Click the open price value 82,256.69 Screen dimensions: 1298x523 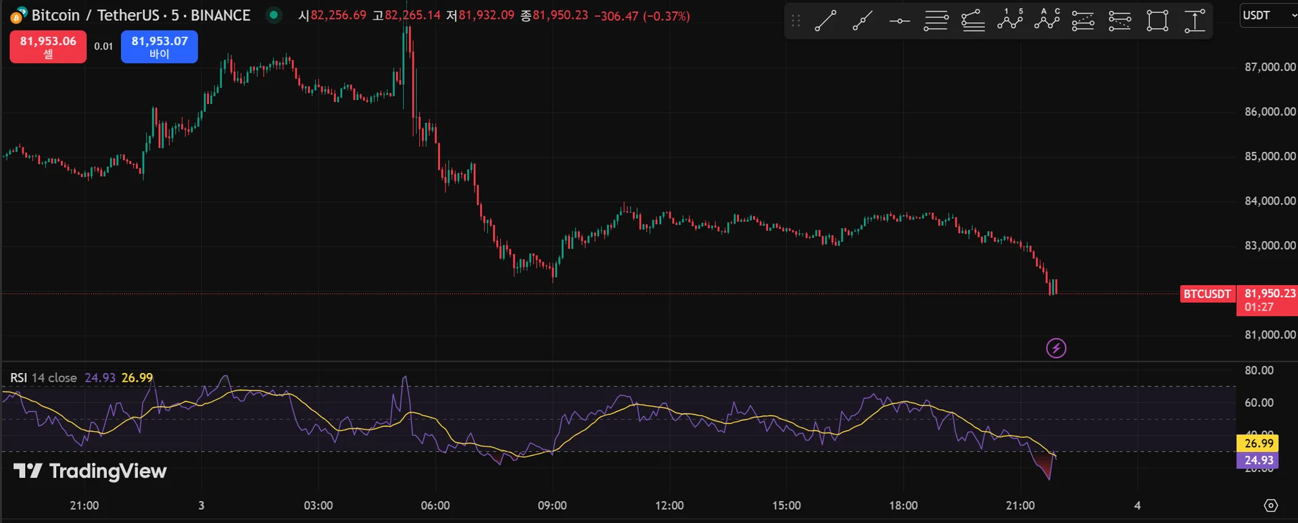(338, 15)
